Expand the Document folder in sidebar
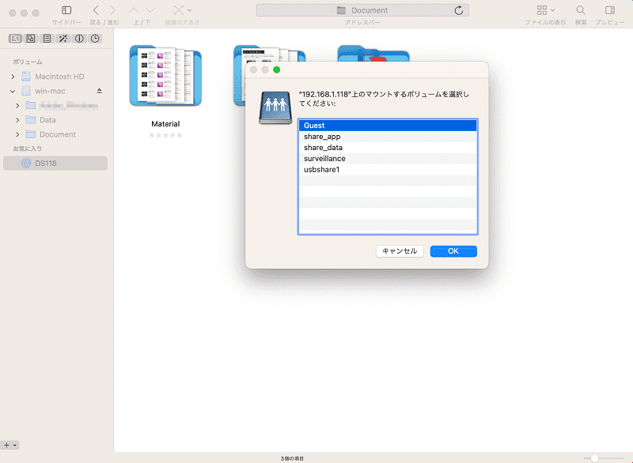 tap(17, 134)
